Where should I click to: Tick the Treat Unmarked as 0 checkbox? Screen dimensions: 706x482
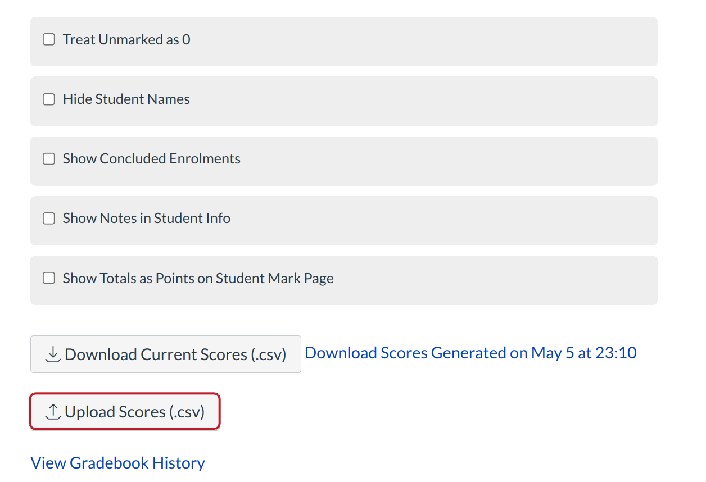click(x=49, y=40)
